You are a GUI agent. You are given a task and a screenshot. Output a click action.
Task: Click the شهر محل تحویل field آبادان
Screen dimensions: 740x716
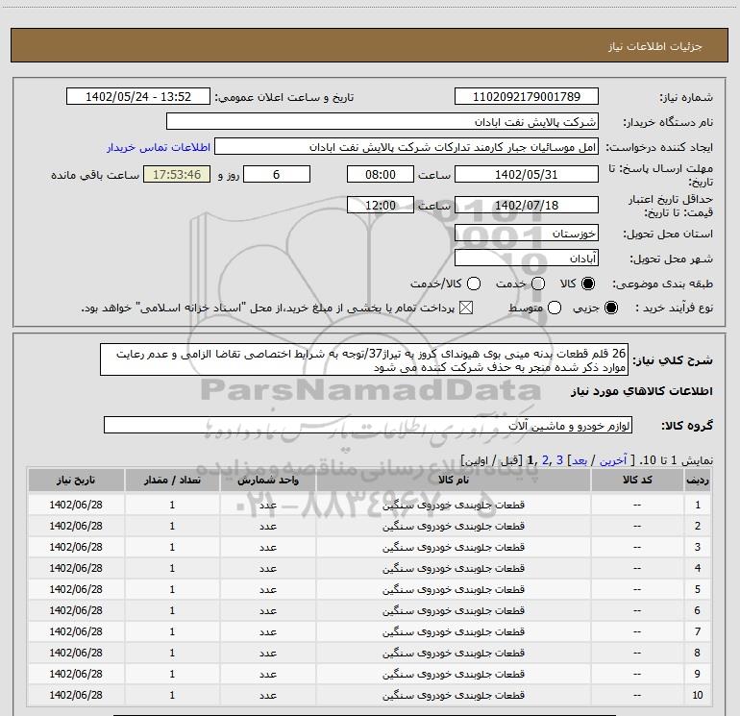pyautogui.click(x=526, y=259)
